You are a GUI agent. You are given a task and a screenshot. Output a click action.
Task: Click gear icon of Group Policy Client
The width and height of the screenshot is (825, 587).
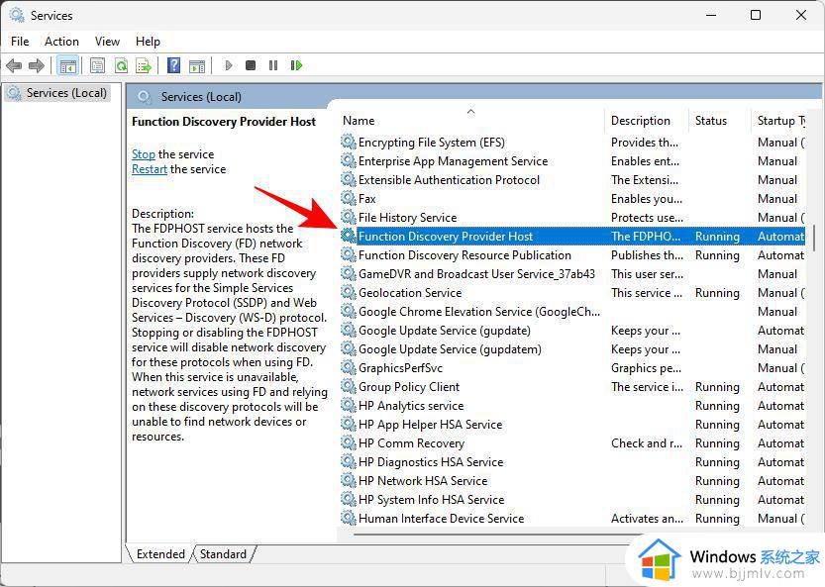(x=348, y=387)
